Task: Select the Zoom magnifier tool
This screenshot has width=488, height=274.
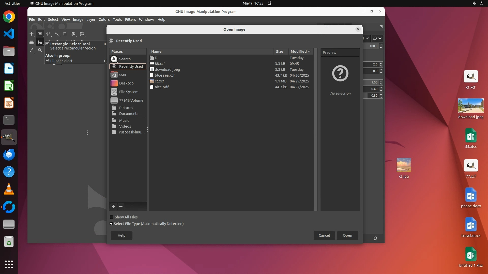Action: pyautogui.click(x=40, y=50)
